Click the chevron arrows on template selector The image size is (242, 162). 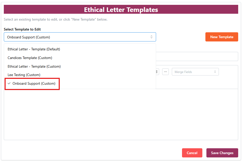[x=152, y=37]
